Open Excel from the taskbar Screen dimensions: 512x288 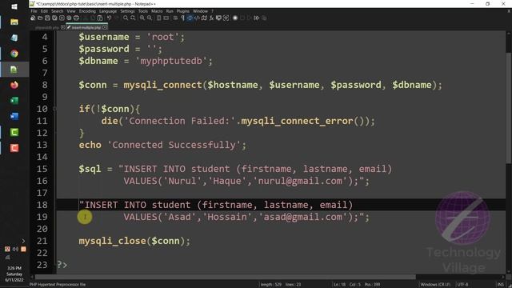coord(14,101)
